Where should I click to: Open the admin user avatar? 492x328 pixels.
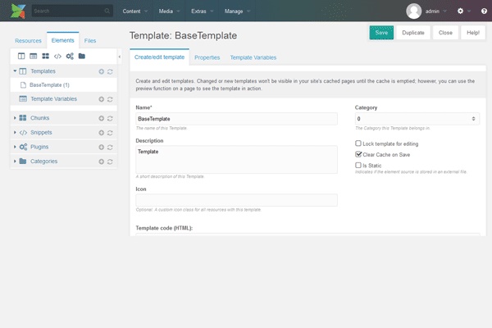tap(413, 11)
